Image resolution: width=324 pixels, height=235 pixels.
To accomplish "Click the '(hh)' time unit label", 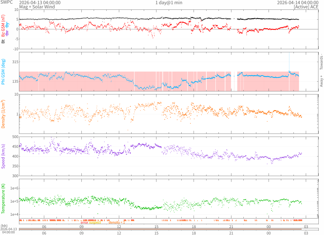I will (x=4, y=226).
